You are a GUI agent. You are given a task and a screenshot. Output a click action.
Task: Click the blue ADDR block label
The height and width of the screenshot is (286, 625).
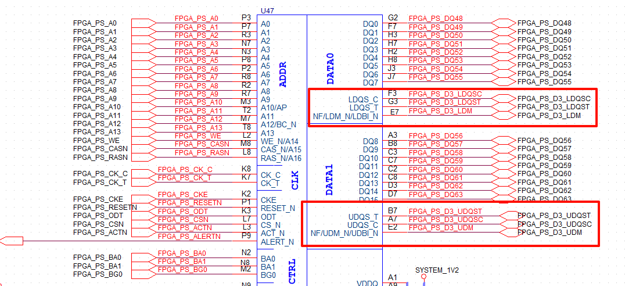tap(283, 75)
